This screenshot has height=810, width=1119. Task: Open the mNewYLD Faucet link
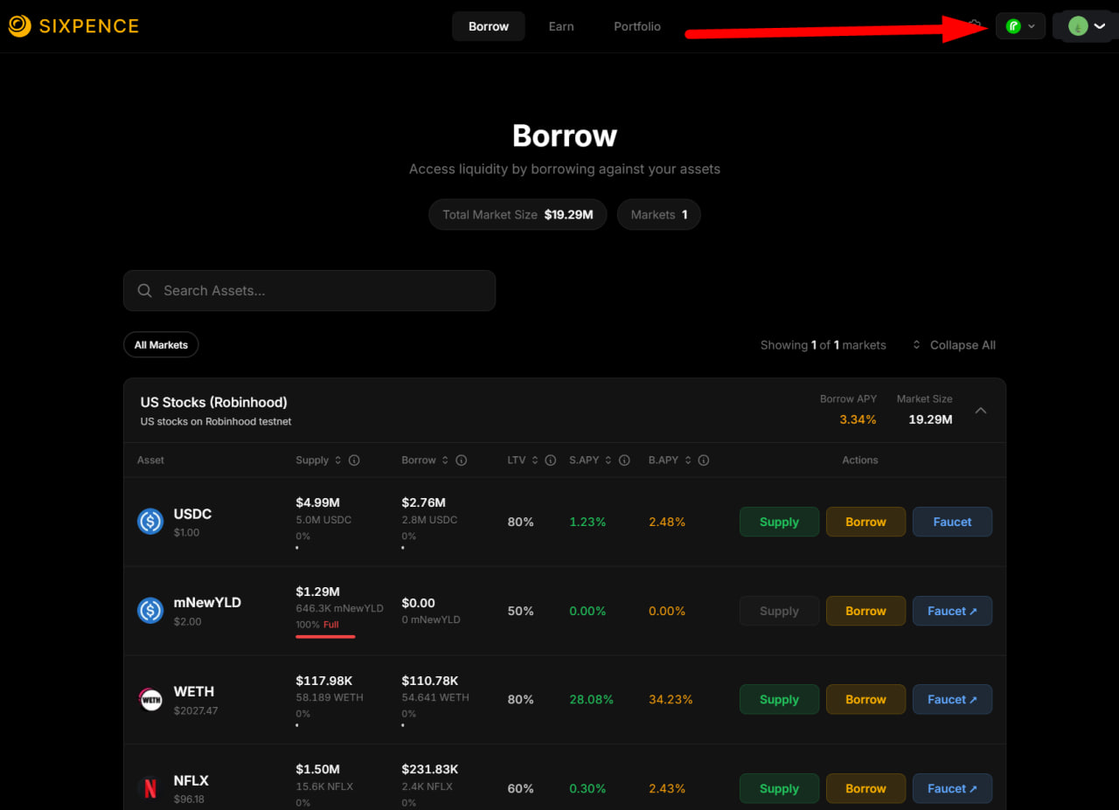coord(952,611)
